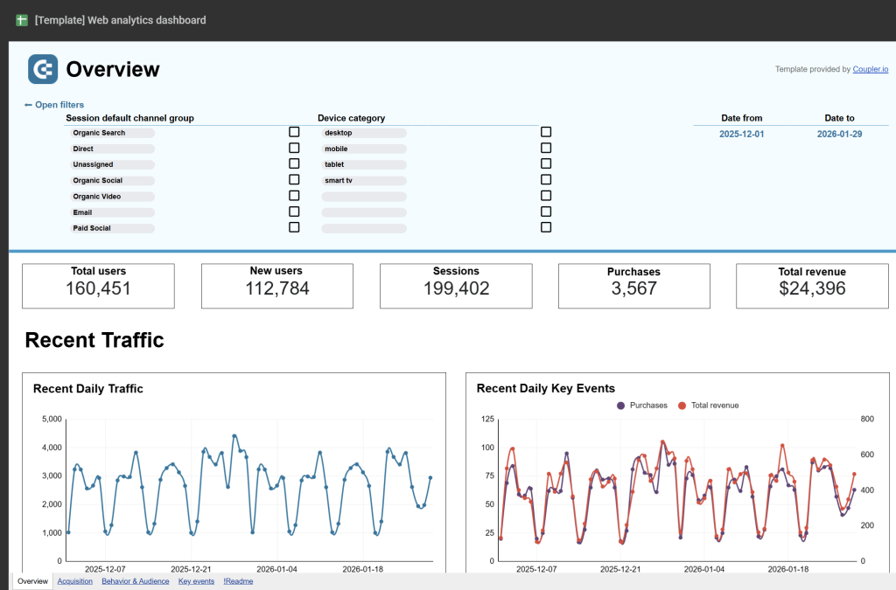Switch to the Key events tab

click(x=196, y=581)
